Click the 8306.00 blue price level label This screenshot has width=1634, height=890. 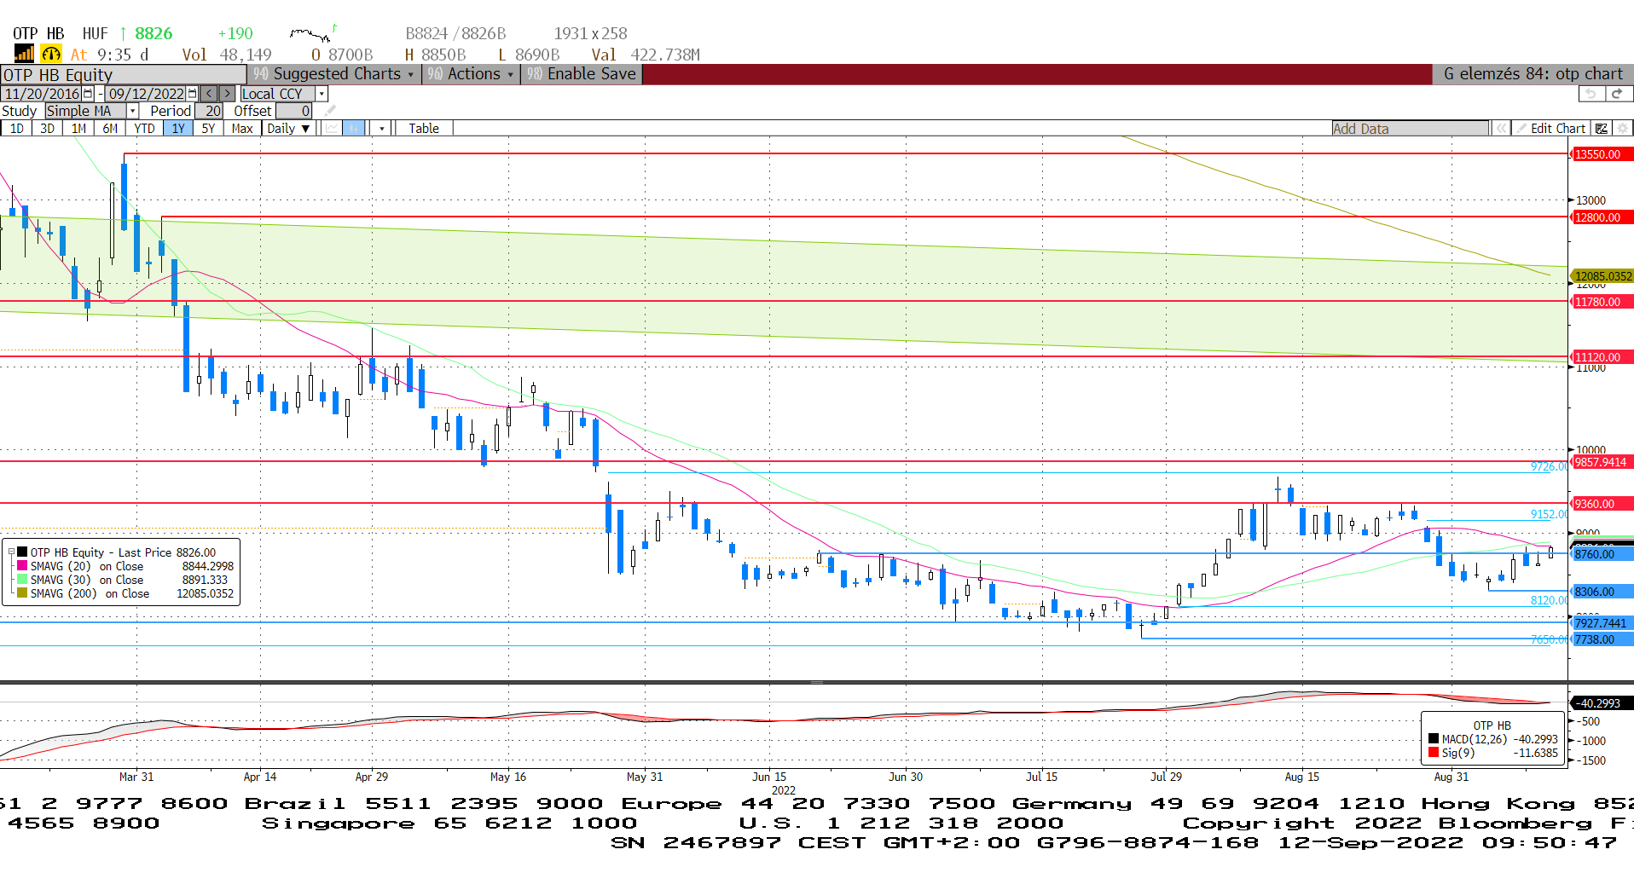click(x=1601, y=592)
